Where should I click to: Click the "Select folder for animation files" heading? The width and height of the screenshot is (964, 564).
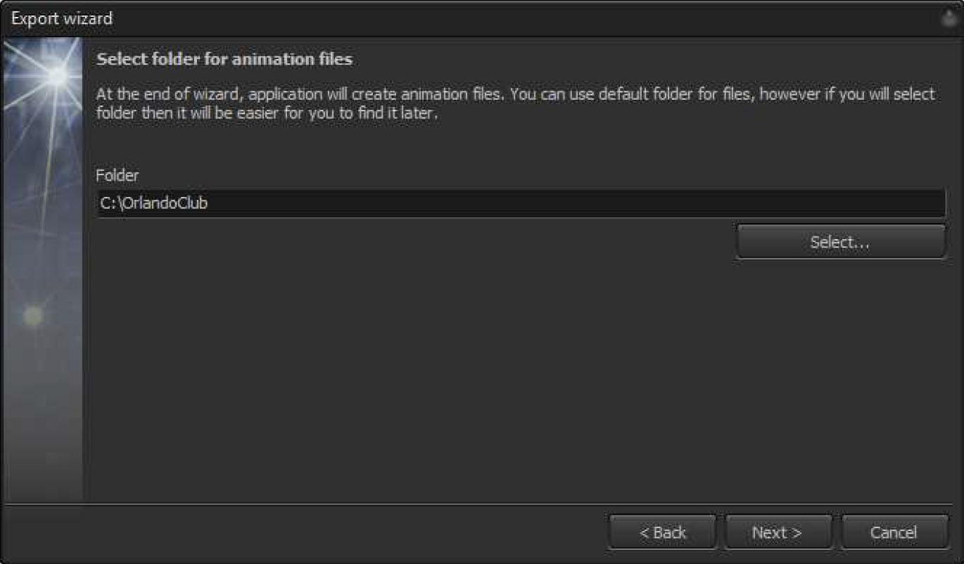(x=224, y=59)
